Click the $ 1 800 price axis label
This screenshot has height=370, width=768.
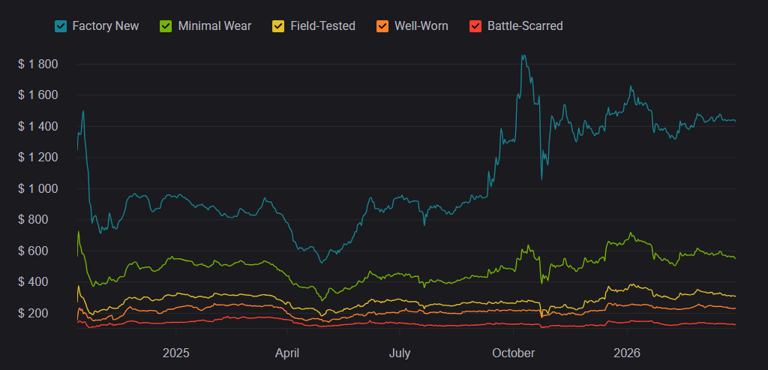coord(38,65)
